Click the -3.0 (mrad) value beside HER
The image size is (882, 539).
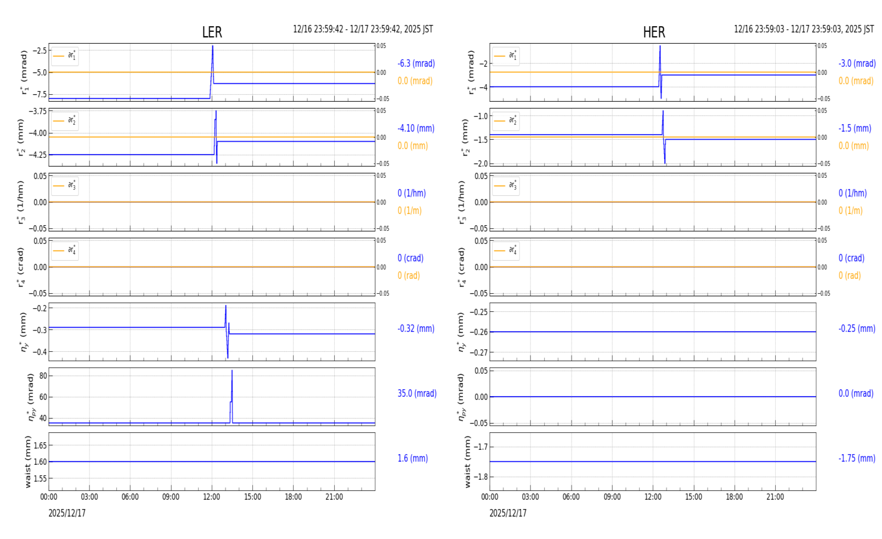[856, 64]
